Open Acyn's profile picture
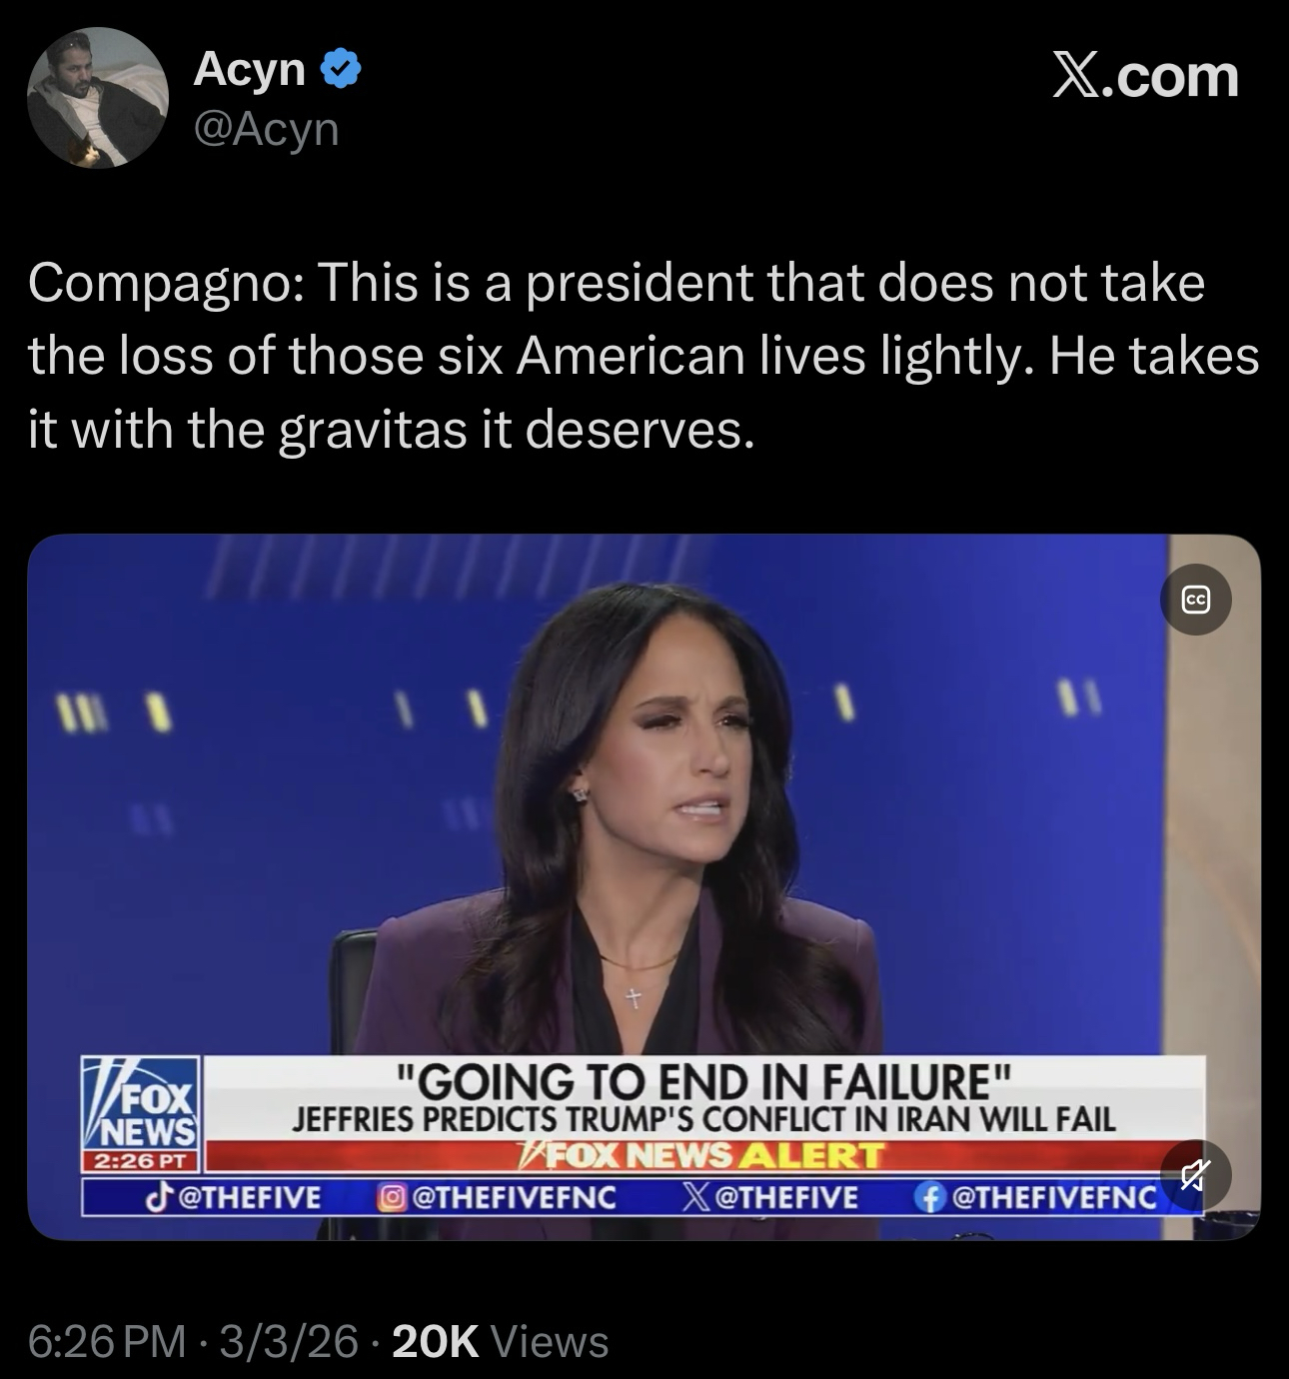 [97, 98]
